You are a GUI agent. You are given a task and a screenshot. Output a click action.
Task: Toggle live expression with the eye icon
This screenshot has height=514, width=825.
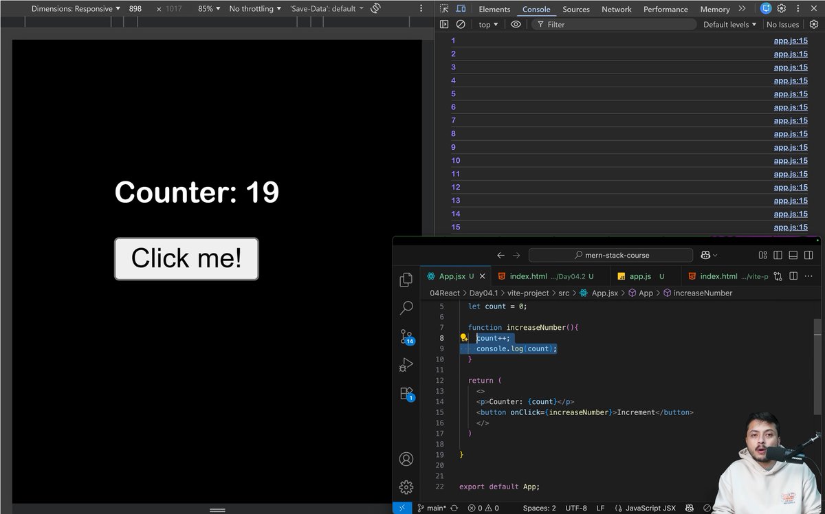pos(516,24)
